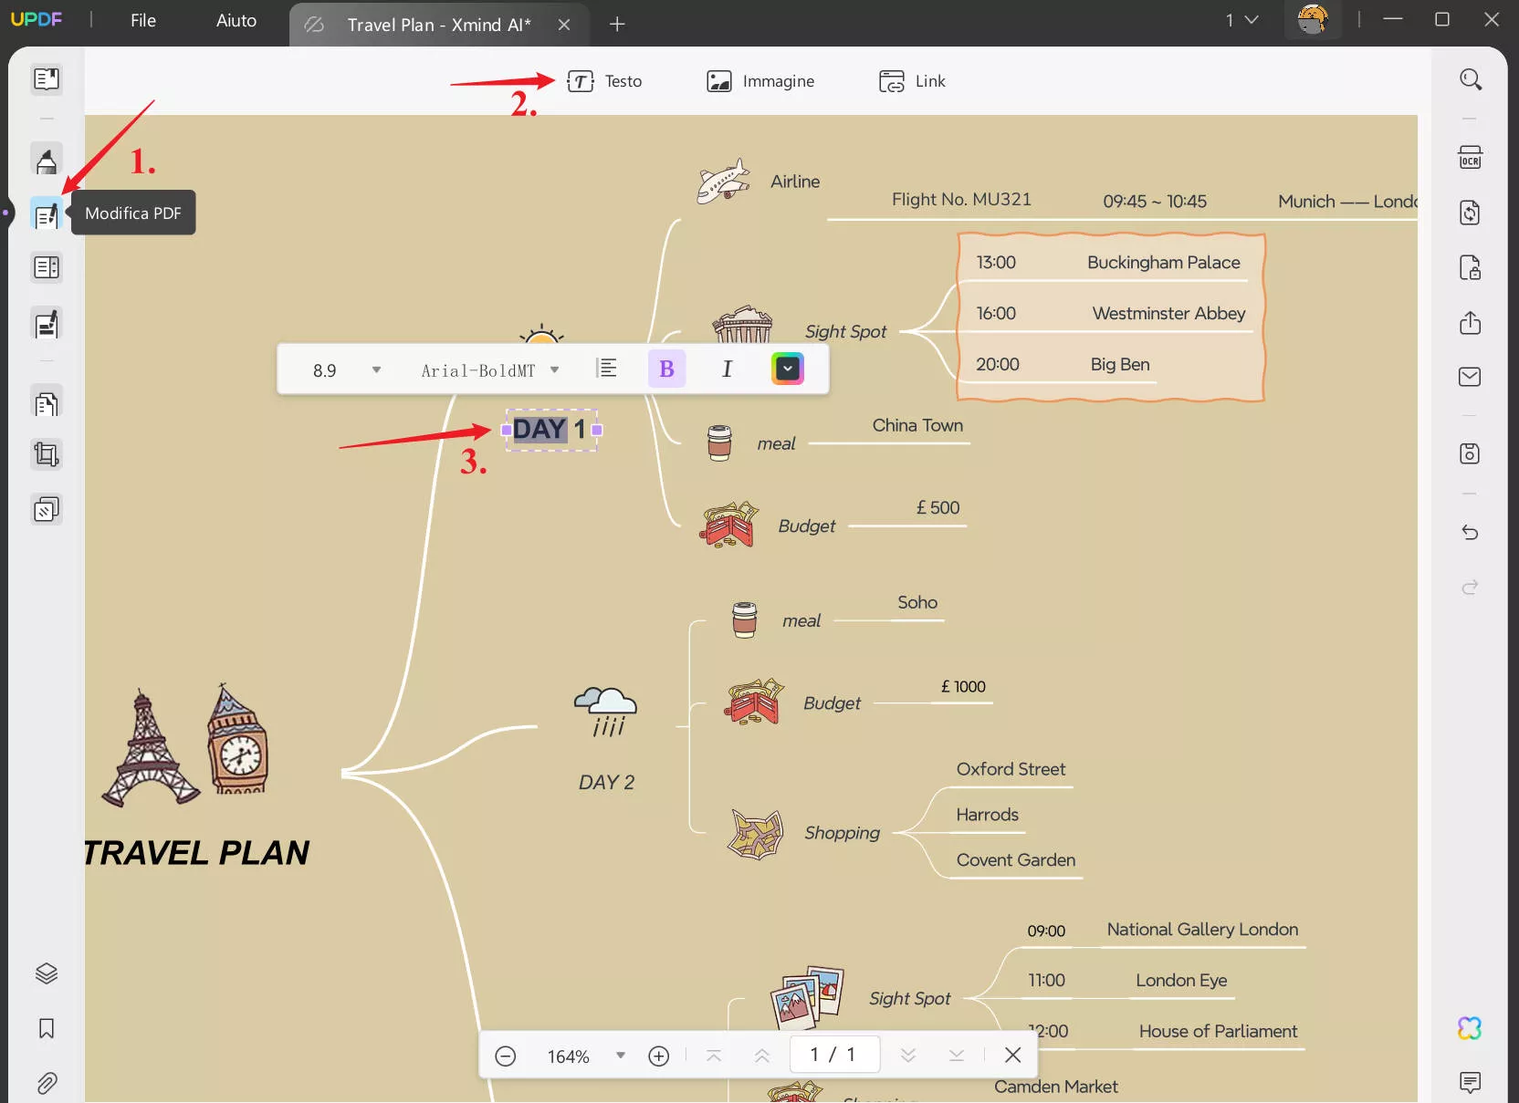
Task: Click the Westminster Abbey entry
Action: 1168,314
